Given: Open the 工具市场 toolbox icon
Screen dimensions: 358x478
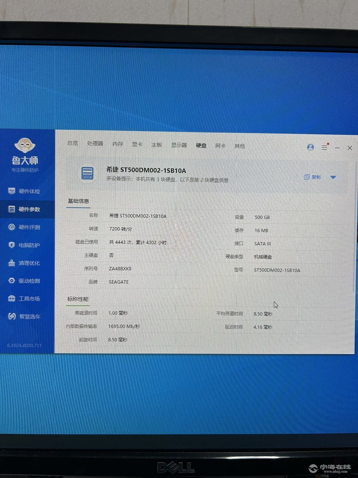Looking at the screenshot, I should (x=12, y=298).
